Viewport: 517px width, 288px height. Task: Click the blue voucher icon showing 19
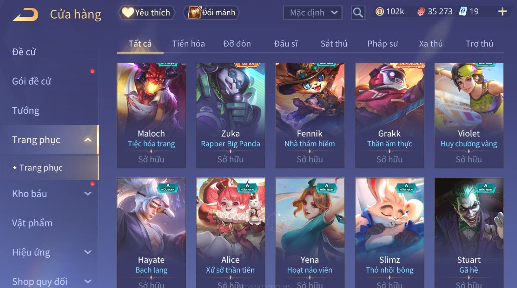[x=463, y=11]
